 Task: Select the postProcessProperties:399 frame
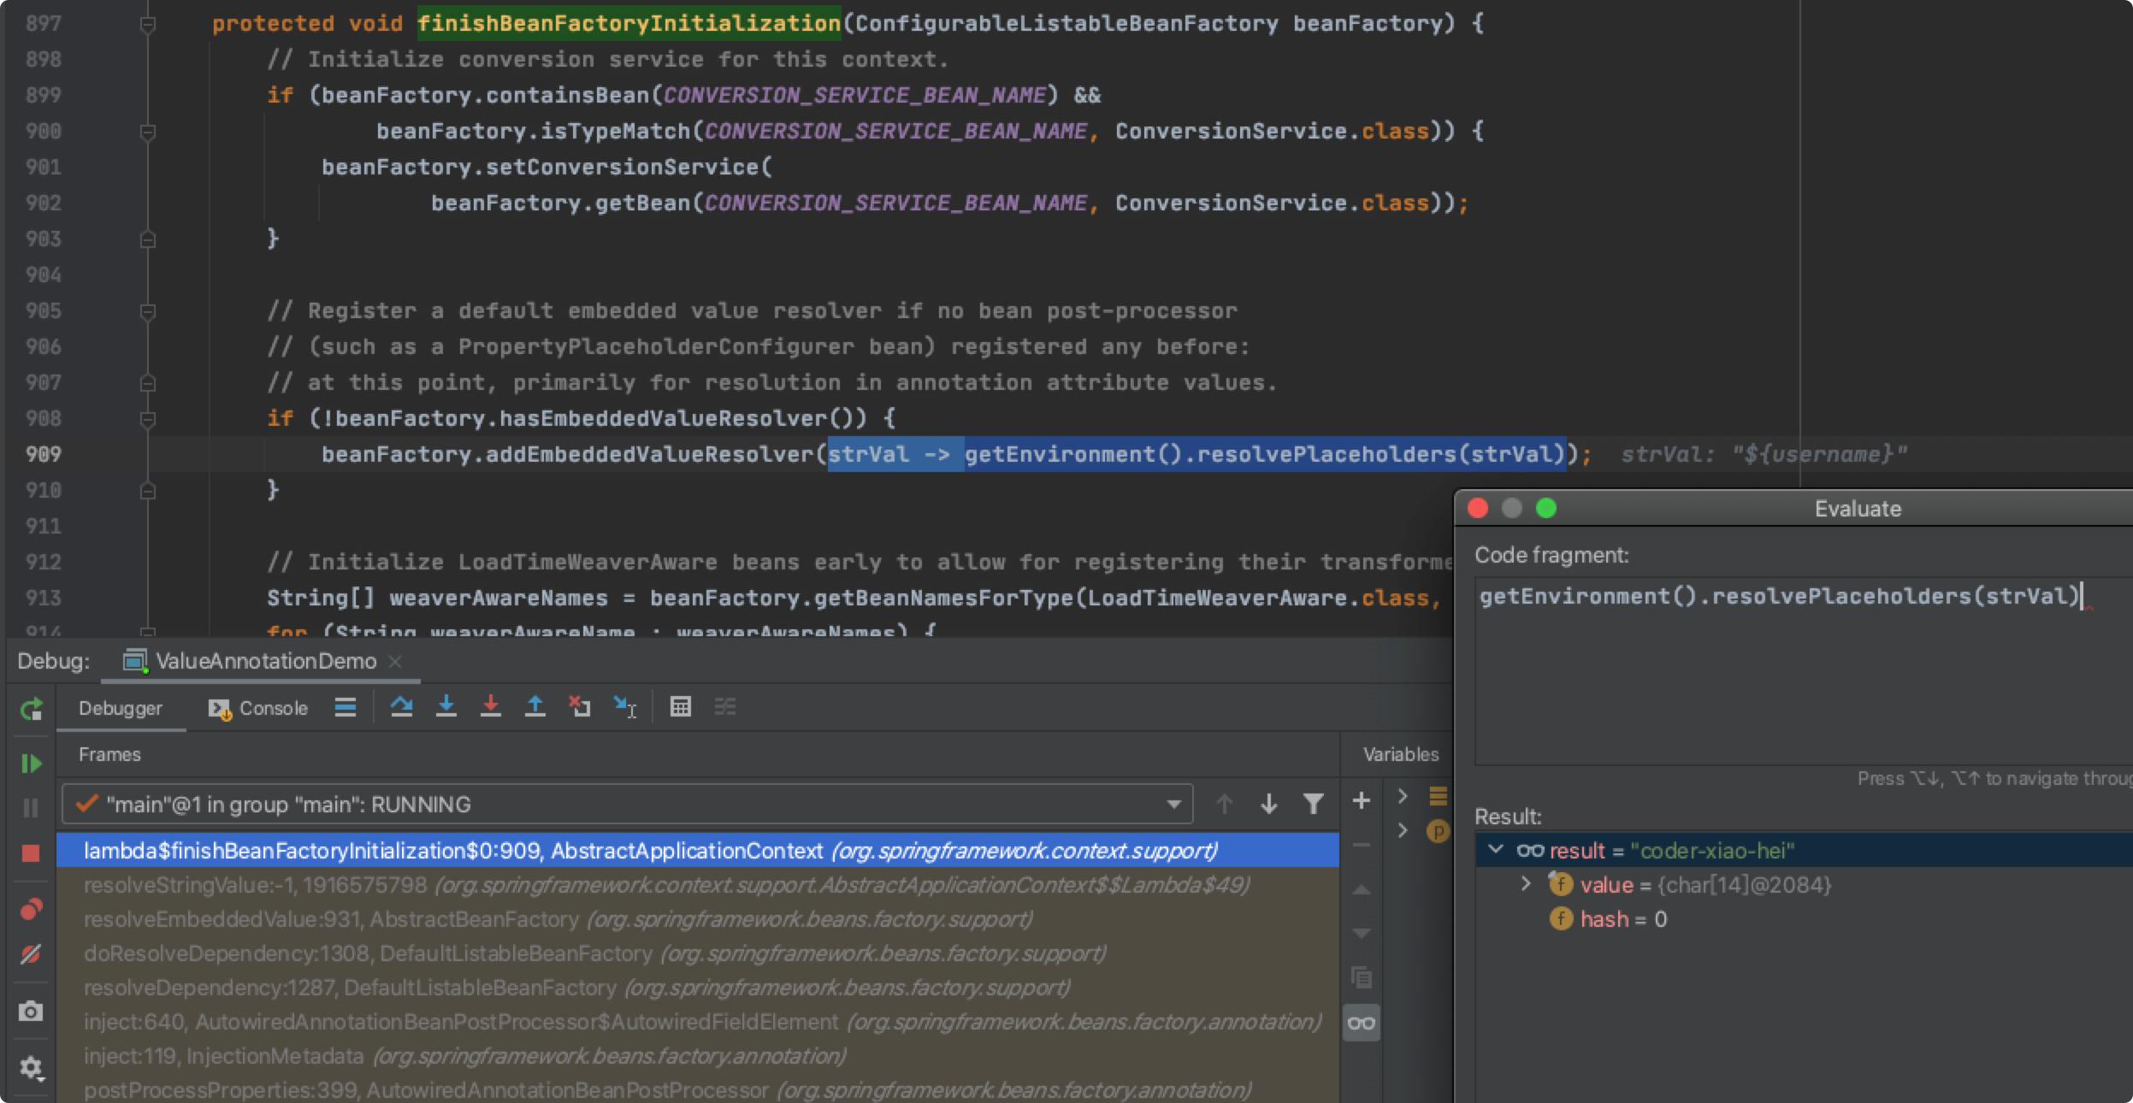click(x=698, y=1090)
